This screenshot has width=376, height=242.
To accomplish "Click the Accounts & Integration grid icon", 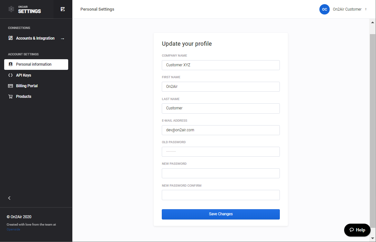I will click(x=11, y=38).
